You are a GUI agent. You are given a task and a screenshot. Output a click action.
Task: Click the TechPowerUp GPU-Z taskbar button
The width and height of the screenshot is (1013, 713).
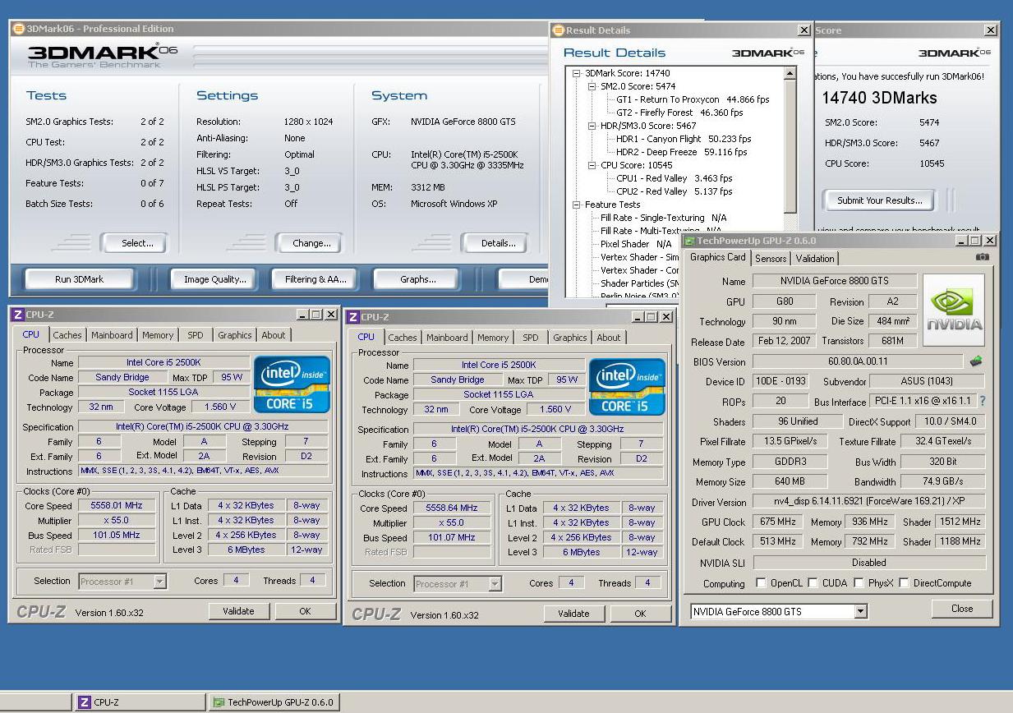point(273,702)
